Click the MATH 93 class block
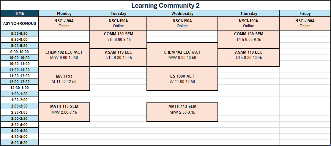Viewport: 331px width, 146px height. pos(64,79)
